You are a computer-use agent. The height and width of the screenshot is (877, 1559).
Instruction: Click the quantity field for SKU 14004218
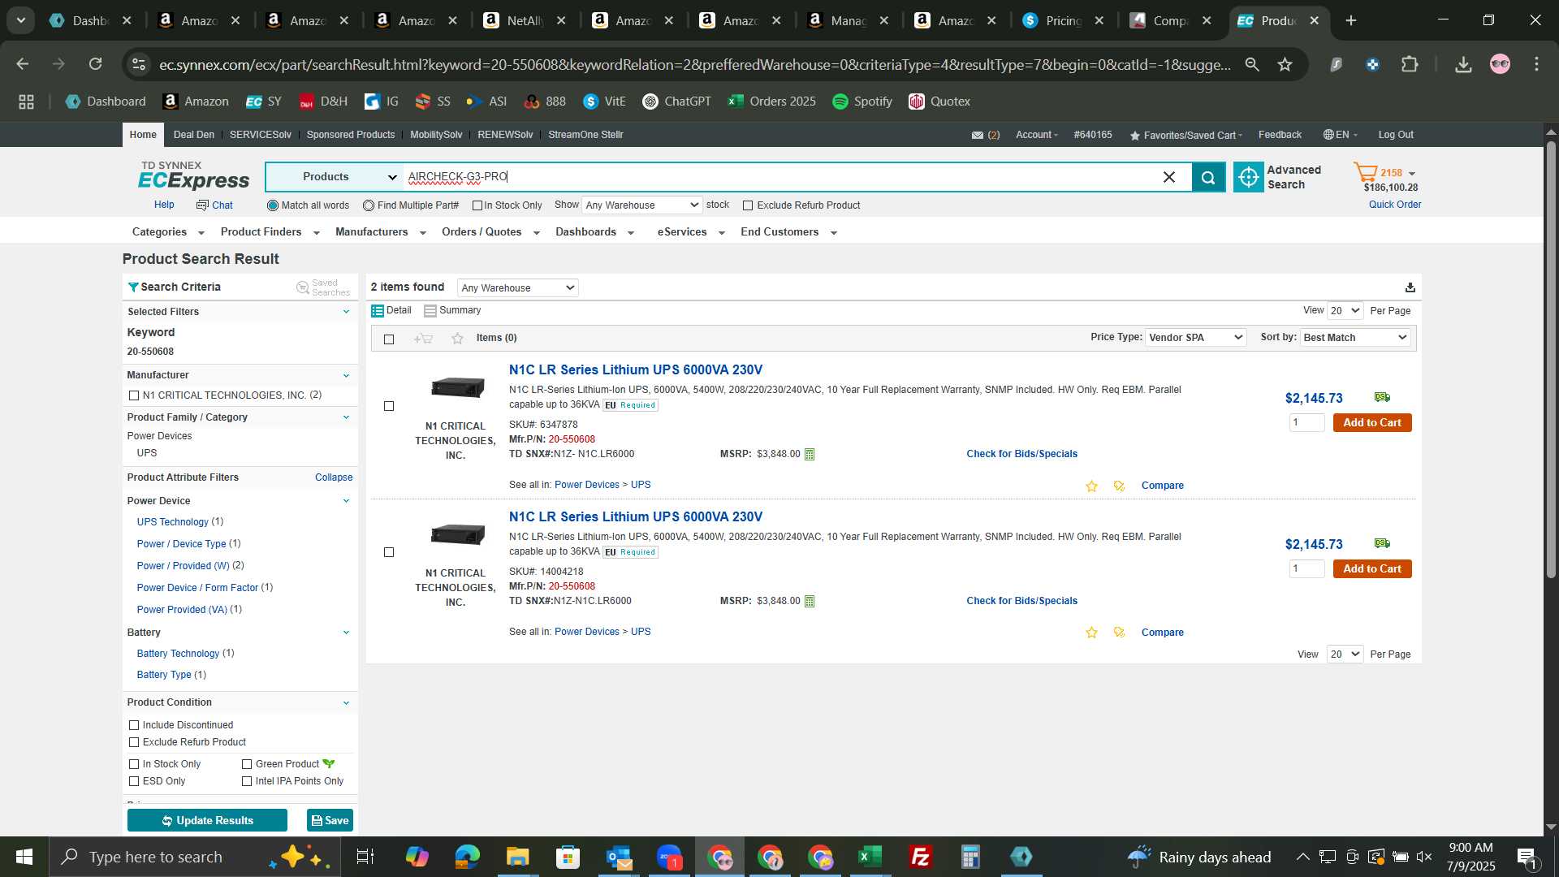coord(1306,570)
